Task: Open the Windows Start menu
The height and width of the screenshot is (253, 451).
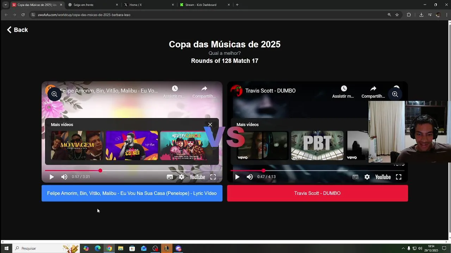Action: coord(6,248)
